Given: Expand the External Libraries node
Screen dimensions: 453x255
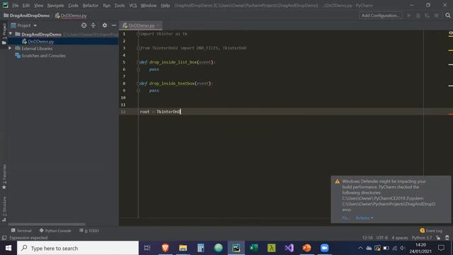Looking at the screenshot, I should coord(10,48).
